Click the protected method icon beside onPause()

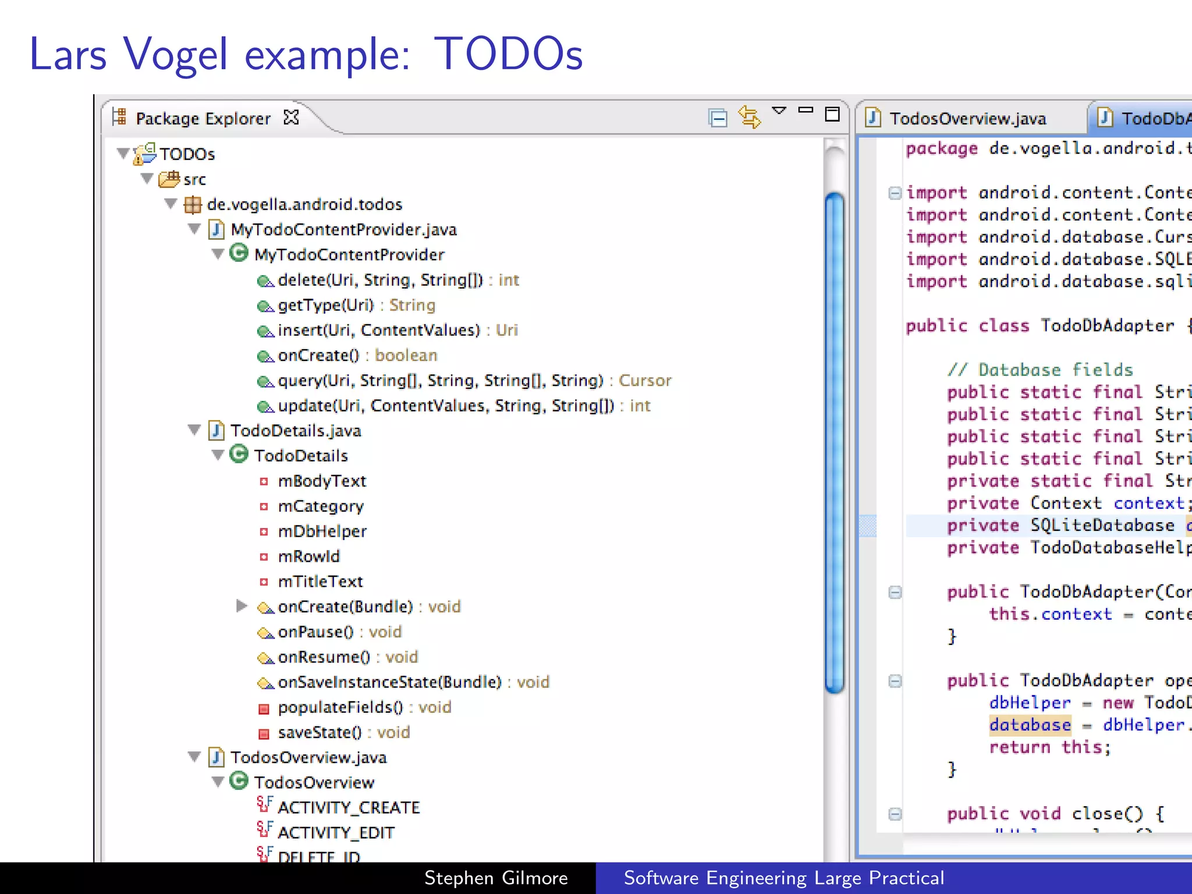(x=265, y=633)
